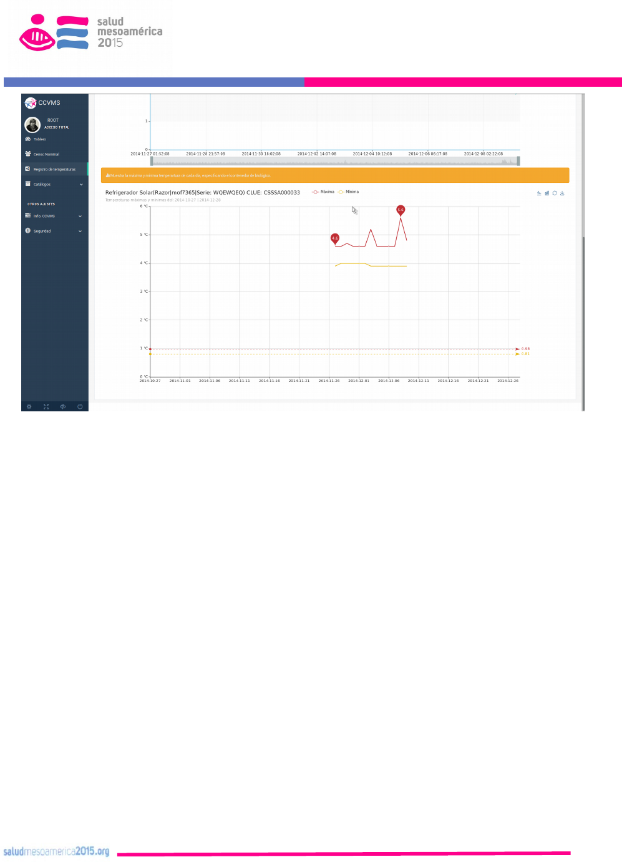The width and height of the screenshot is (622, 862).
Task: Click the page vertical scrollbar
Action: click(x=583, y=323)
